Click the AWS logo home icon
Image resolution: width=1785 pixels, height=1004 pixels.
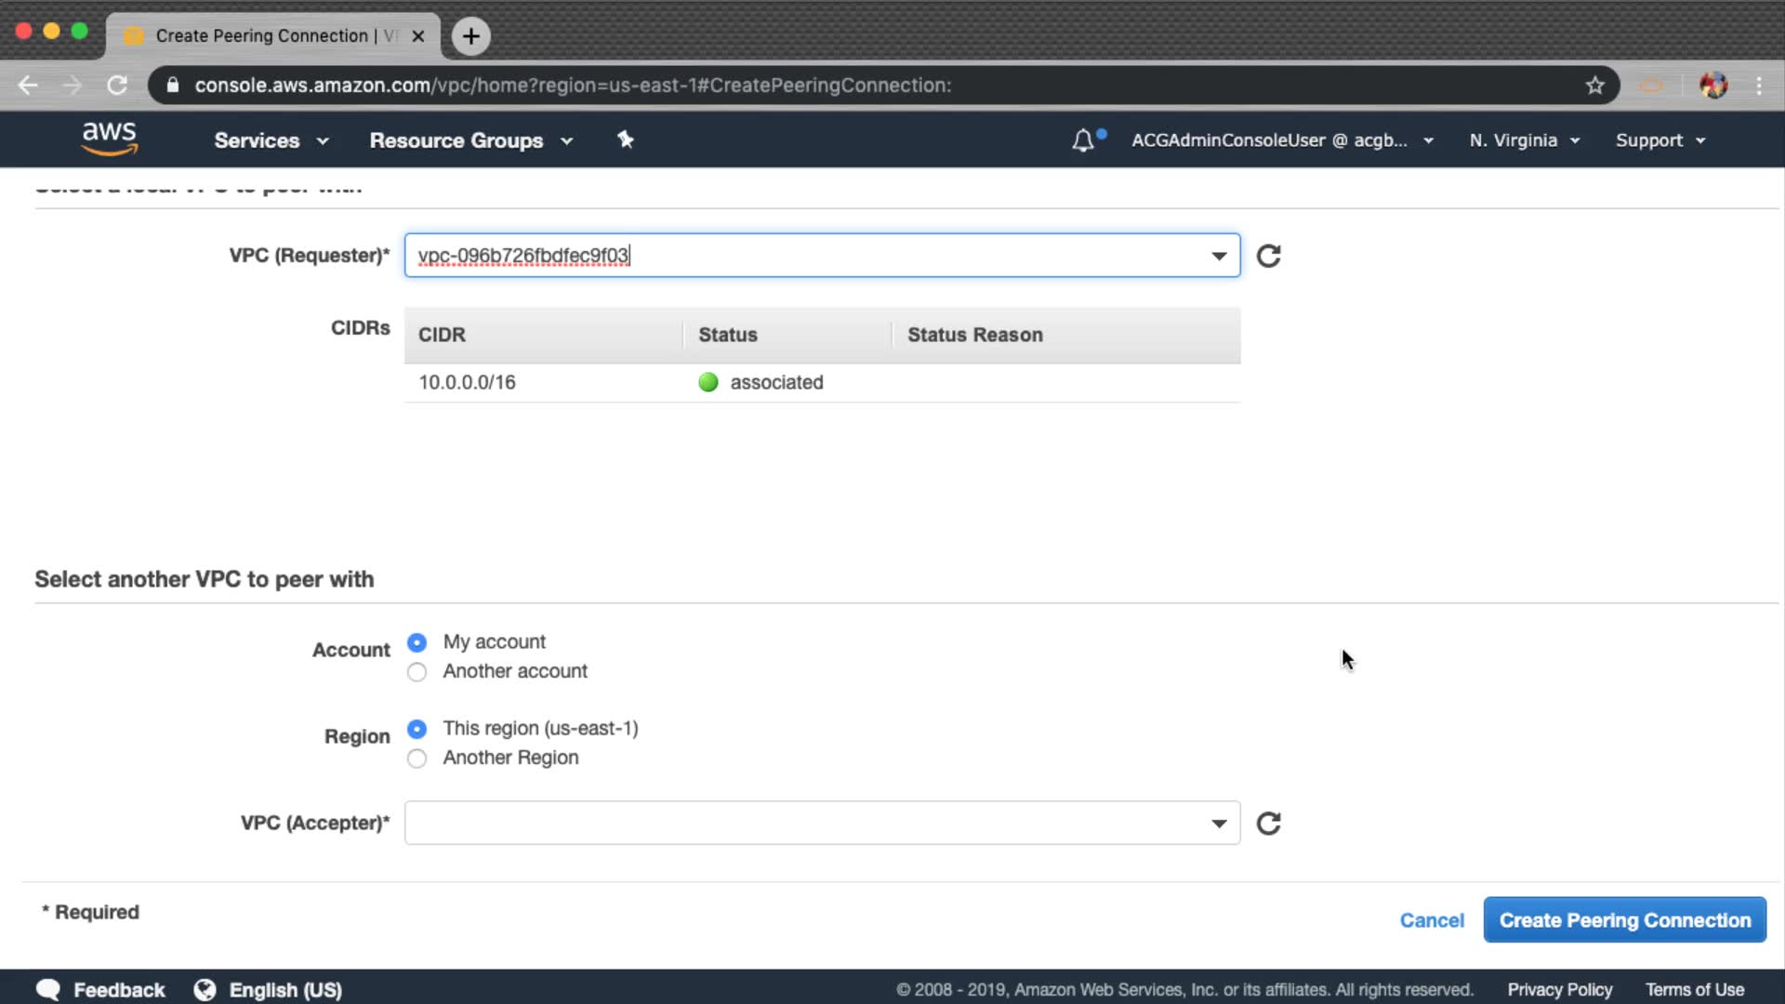(109, 139)
